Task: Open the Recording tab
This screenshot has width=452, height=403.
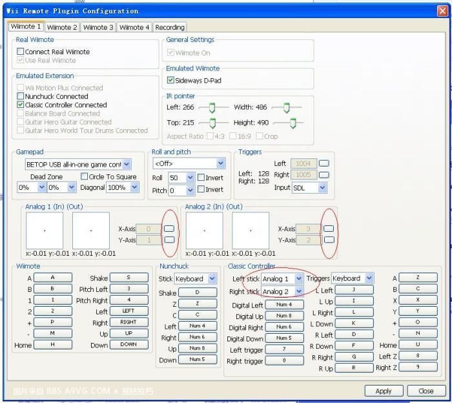Action: [x=170, y=27]
